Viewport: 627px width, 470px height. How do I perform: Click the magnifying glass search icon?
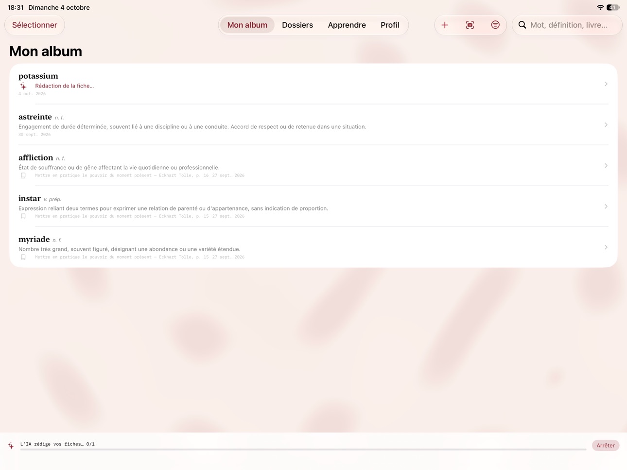point(522,25)
